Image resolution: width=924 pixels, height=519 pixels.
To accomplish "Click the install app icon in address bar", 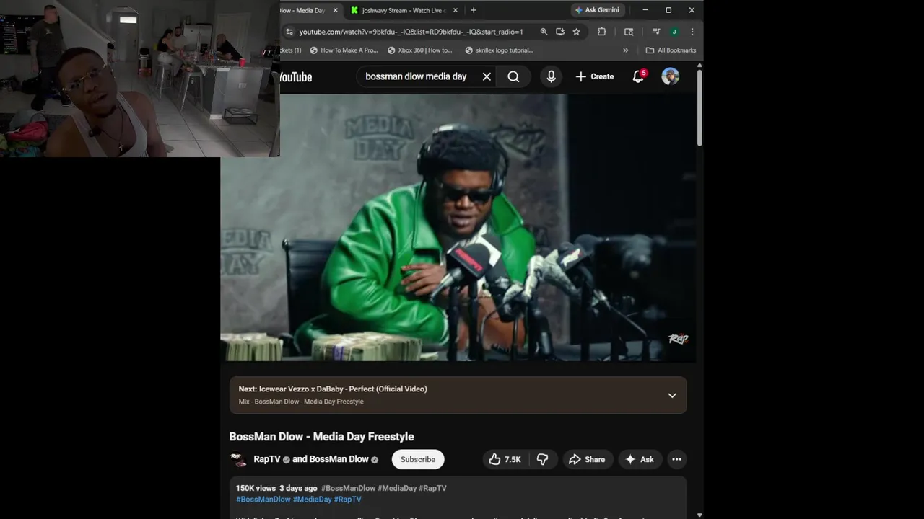I will (x=560, y=32).
